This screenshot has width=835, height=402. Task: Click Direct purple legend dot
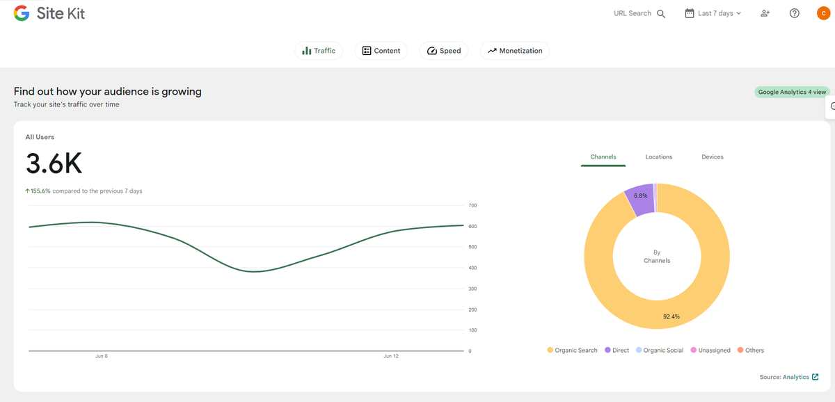tap(608, 351)
